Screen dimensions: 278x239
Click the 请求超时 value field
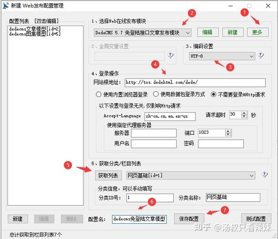pyautogui.click(x=236, y=115)
